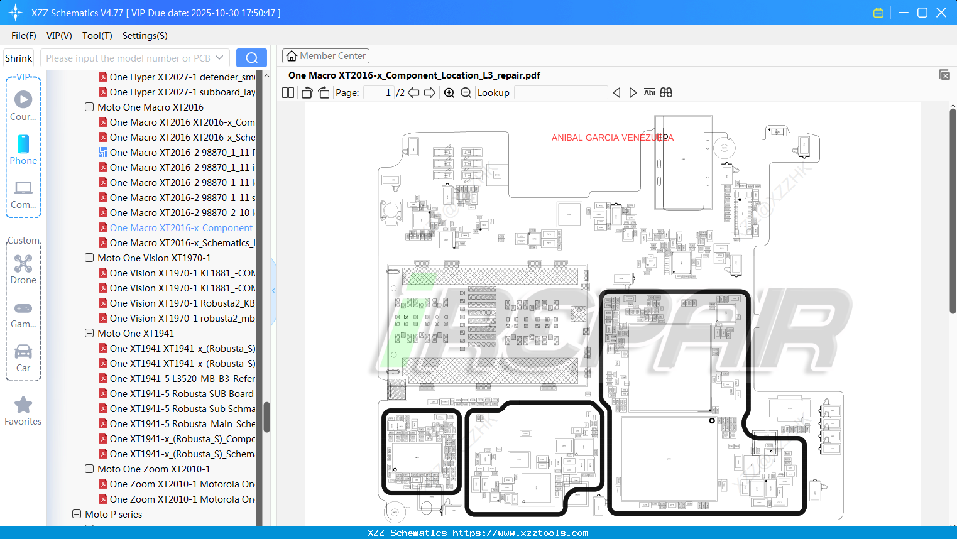Select the zoom in tool
957x539 pixels.
pyautogui.click(x=449, y=92)
